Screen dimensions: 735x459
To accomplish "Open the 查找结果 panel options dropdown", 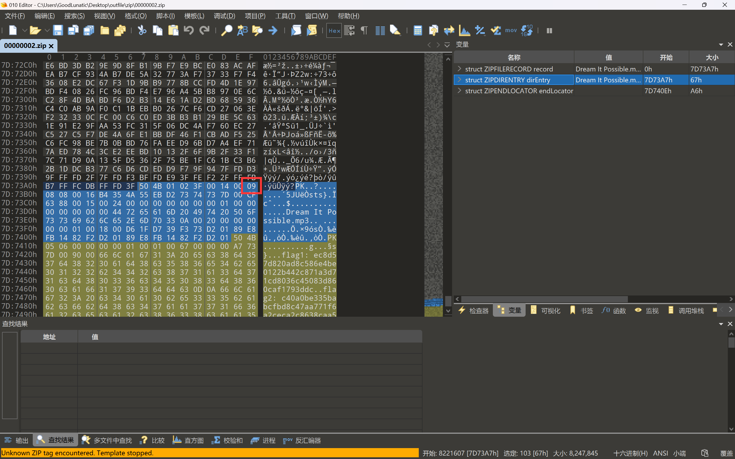I will tap(721, 324).
